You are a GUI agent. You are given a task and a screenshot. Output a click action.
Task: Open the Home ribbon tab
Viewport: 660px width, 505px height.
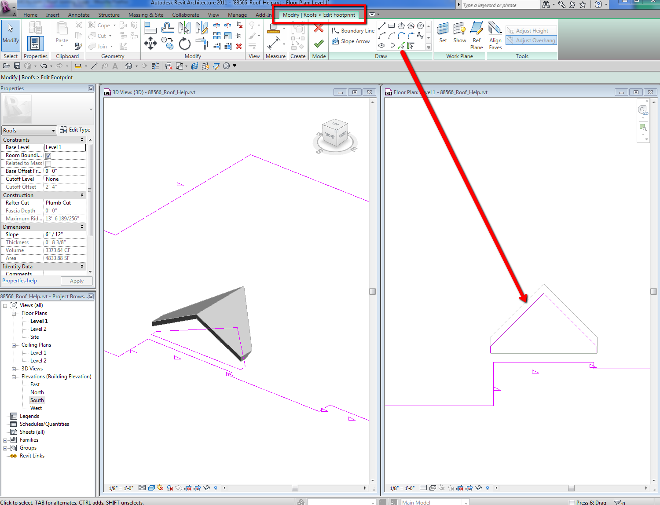coord(30,15)
